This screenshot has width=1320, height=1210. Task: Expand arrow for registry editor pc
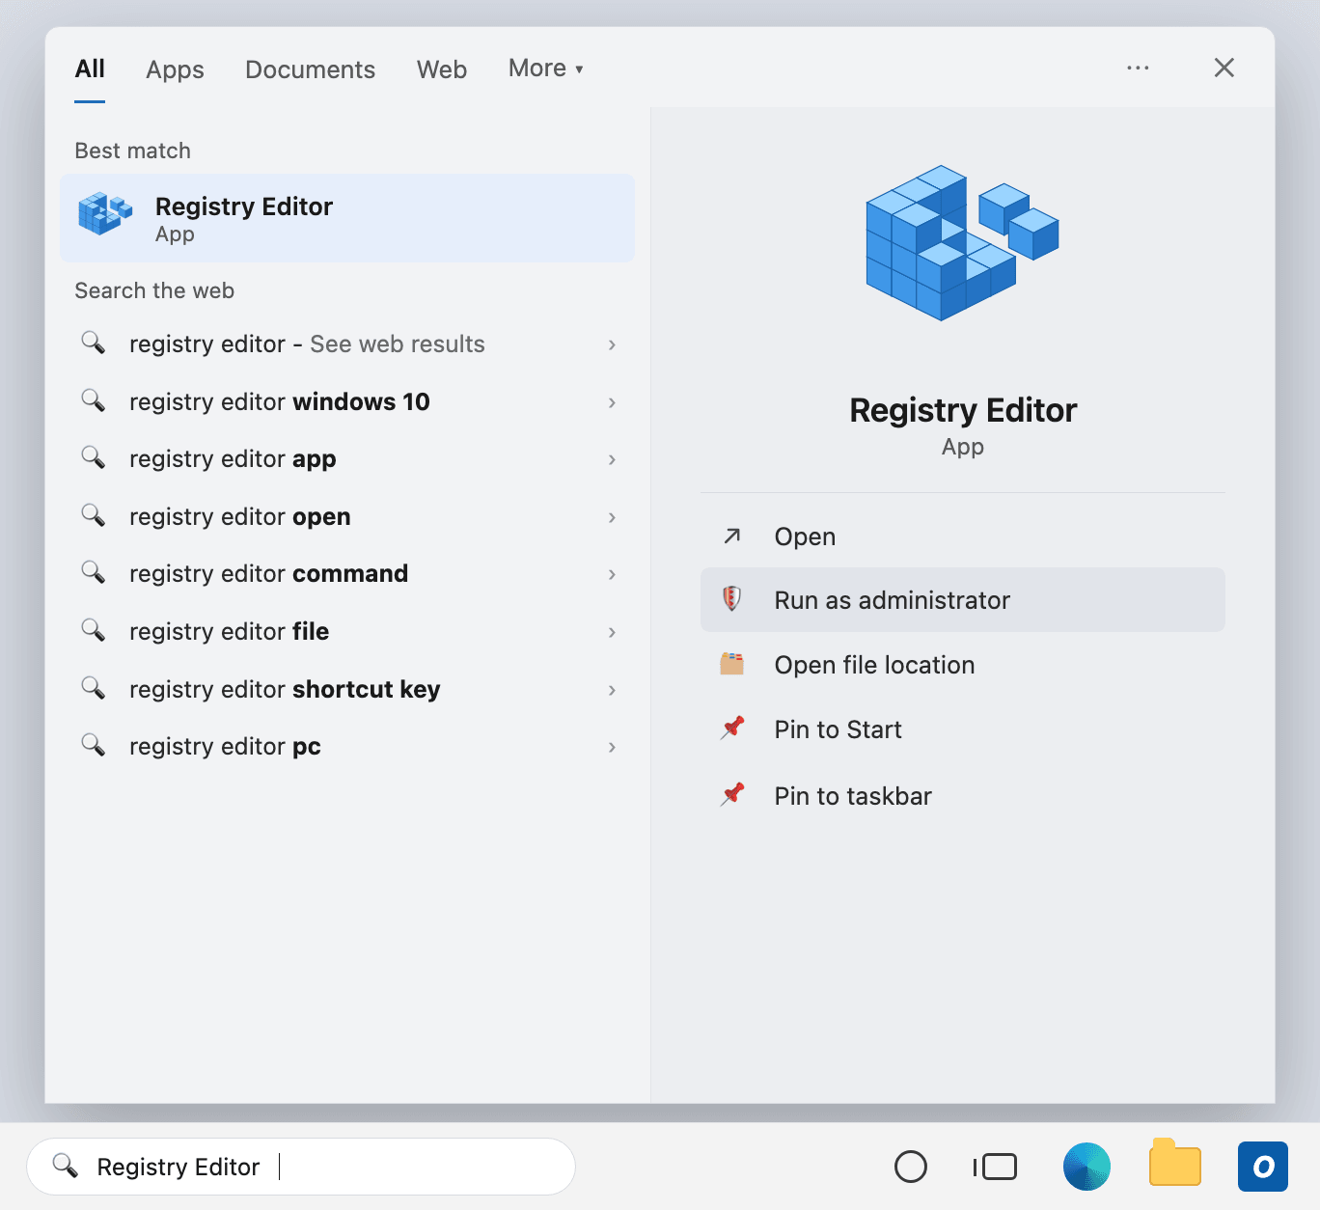pos(612,747)
